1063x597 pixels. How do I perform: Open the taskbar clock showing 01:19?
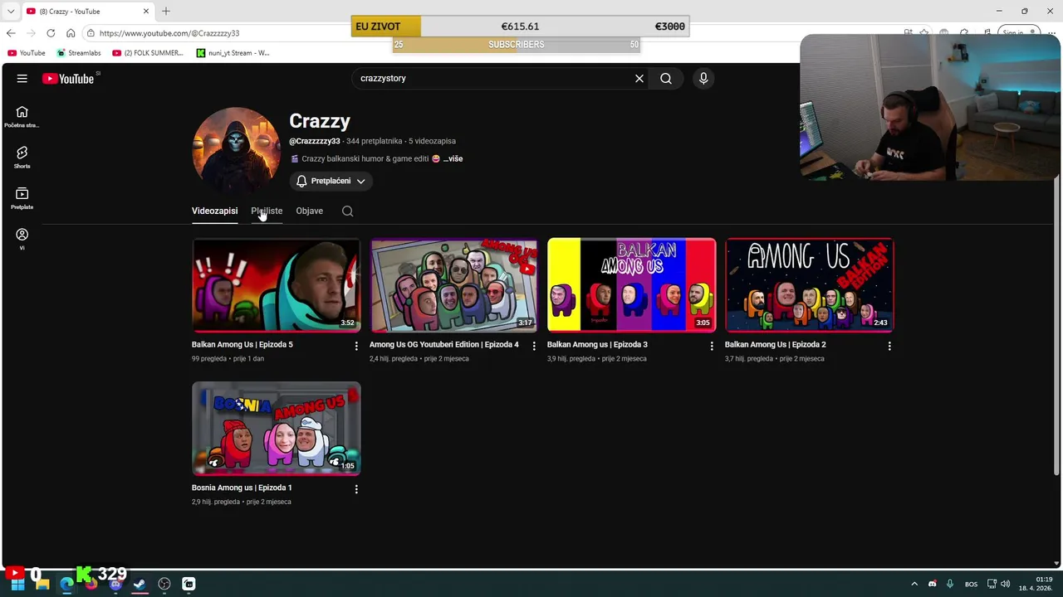(x=1036, y=584)
